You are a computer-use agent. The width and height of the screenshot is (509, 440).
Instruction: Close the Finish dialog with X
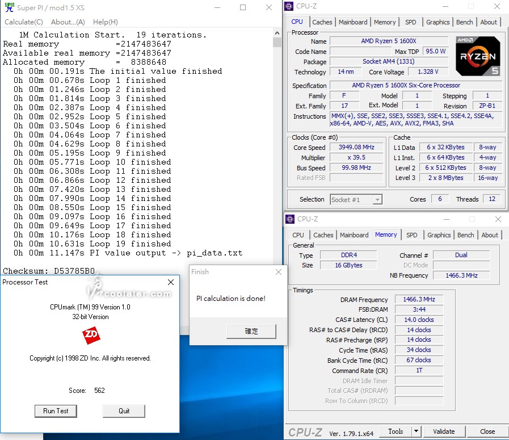(279, 272)
